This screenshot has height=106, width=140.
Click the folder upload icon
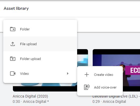13,59
